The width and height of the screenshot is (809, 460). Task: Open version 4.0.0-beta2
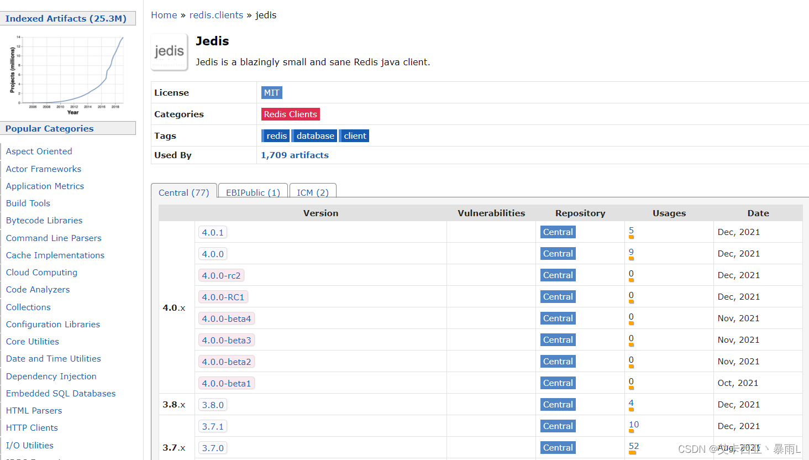(227, 362)
